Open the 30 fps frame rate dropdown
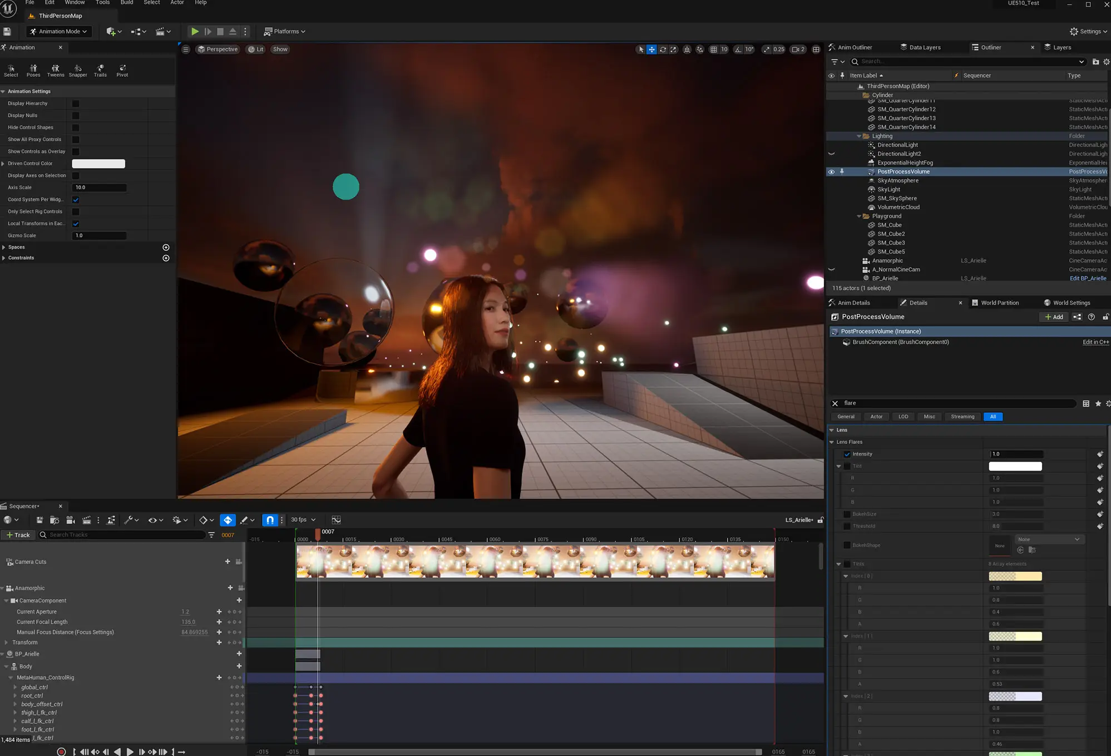 [303, 520]
